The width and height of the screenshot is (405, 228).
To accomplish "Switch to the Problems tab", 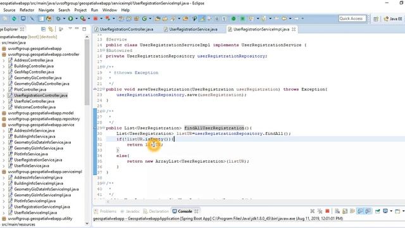I will [106, 211].
